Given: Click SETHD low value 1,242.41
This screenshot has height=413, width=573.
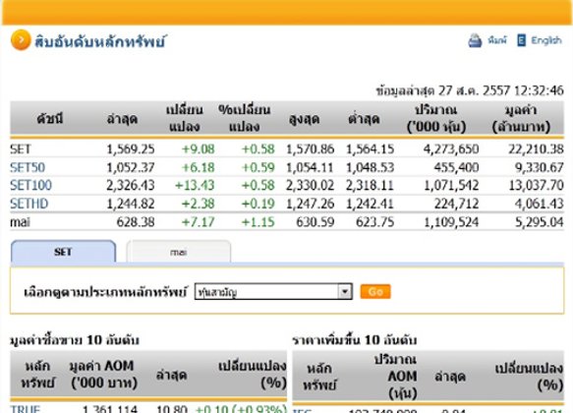Looking at the screenshot, I should click(x=370, y=204).
